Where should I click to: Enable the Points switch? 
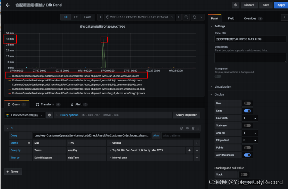coord(247,148)
